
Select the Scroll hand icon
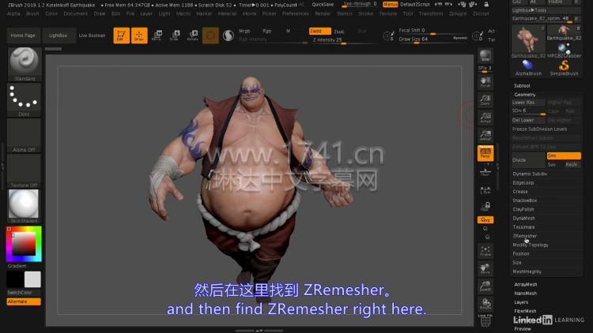pos(485,82)
